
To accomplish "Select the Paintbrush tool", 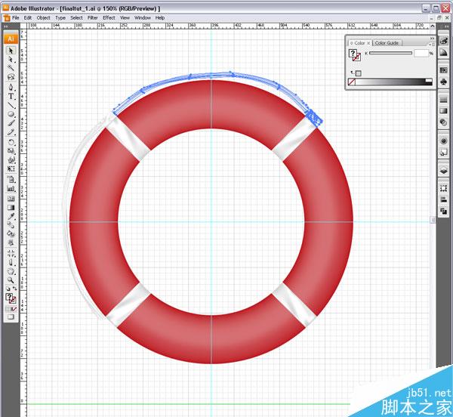I will point(11,123).
